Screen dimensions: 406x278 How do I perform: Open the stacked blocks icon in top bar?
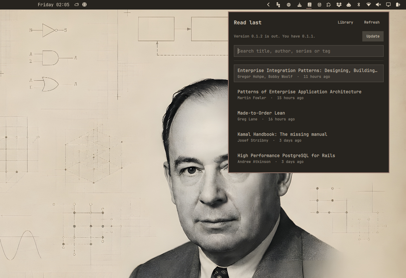point(278,5)
